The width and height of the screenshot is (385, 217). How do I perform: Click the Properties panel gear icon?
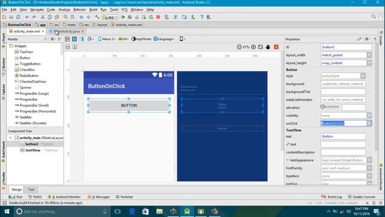pyautogui.click(x=367, y=39)
